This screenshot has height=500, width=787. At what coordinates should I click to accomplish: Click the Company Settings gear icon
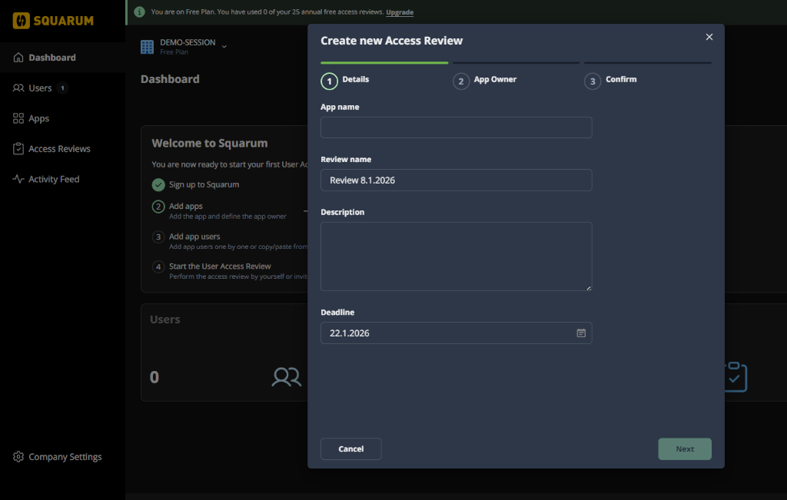(x=18, y=456)
